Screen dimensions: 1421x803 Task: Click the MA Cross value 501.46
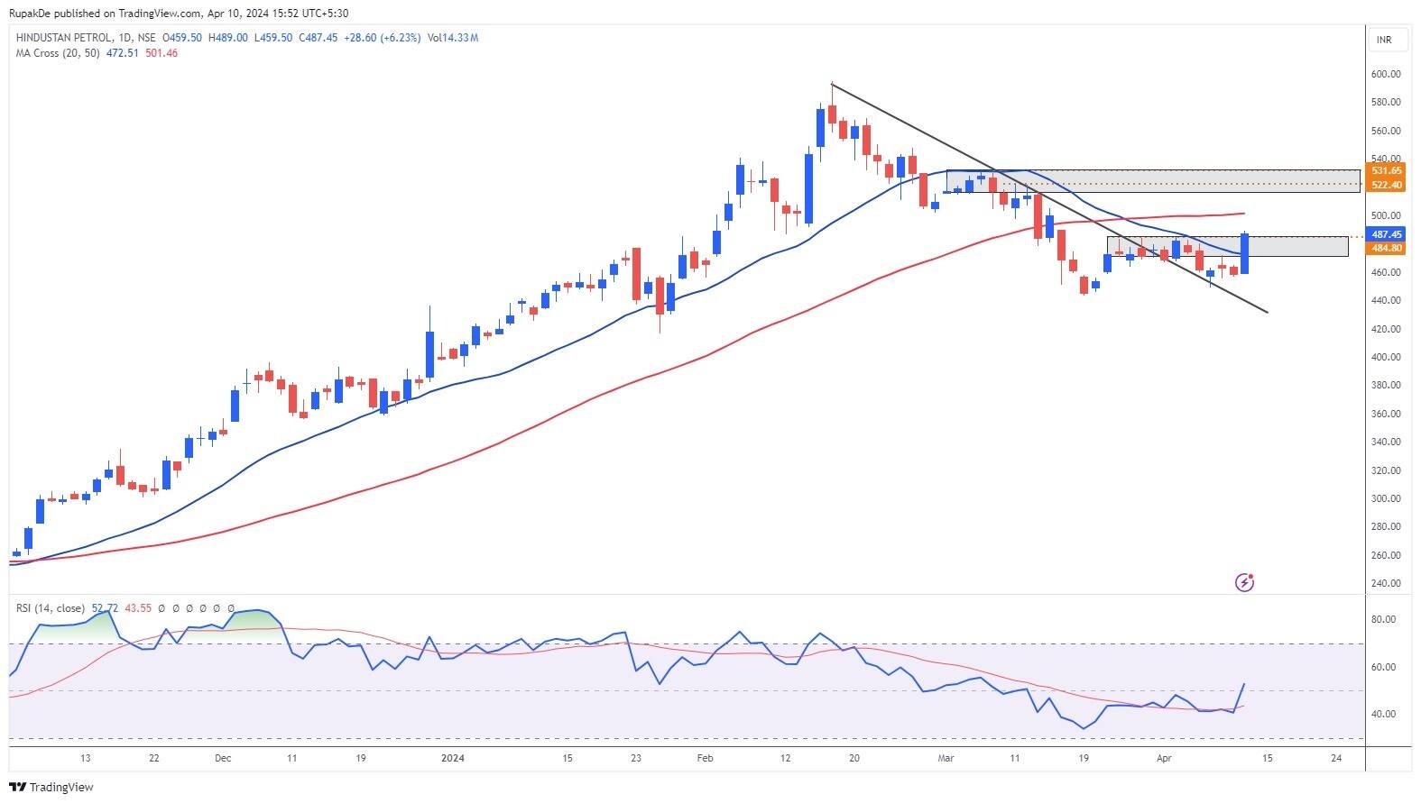click(161, 53)
